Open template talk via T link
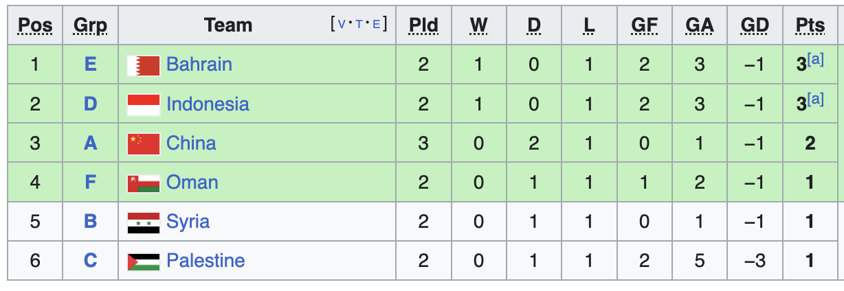 (359, 25)
